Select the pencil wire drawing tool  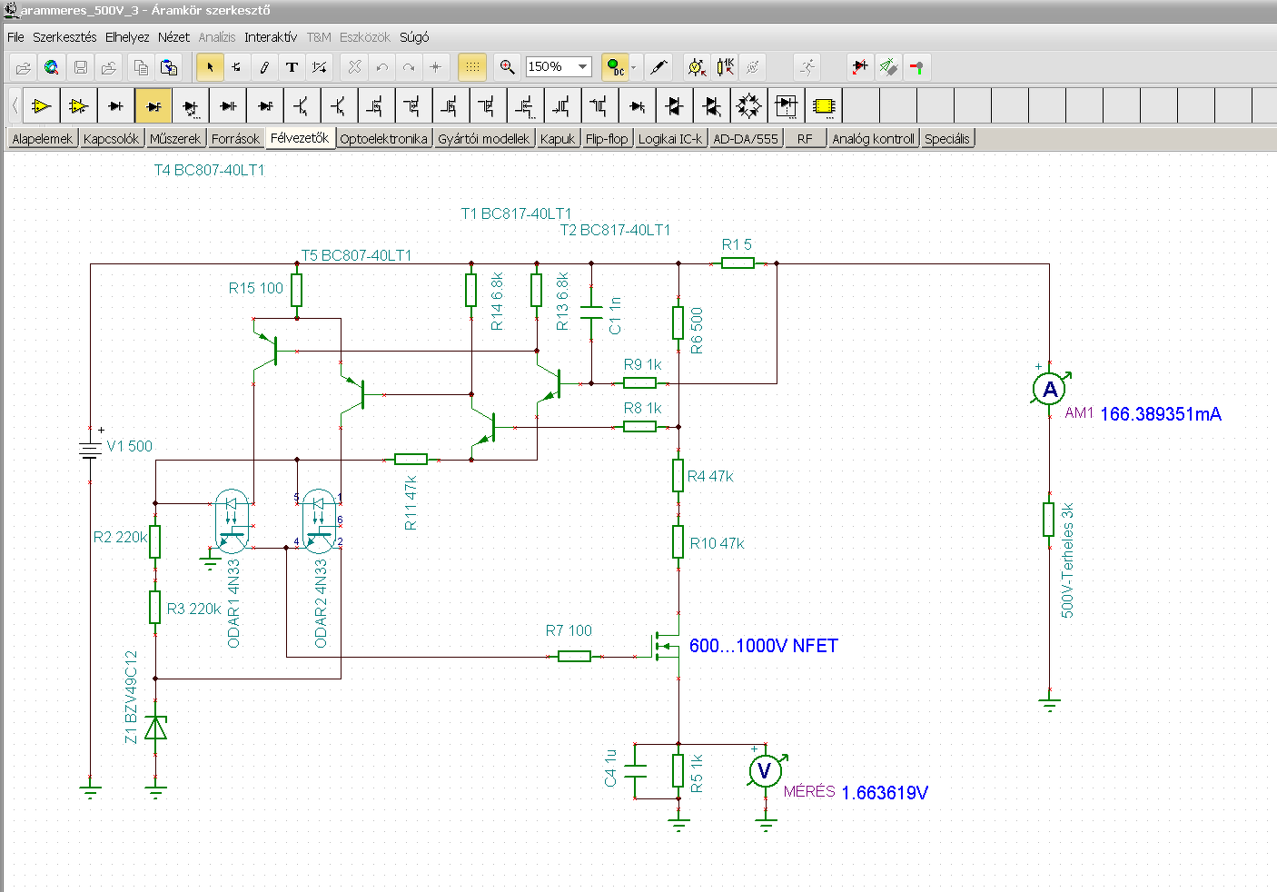264,67
